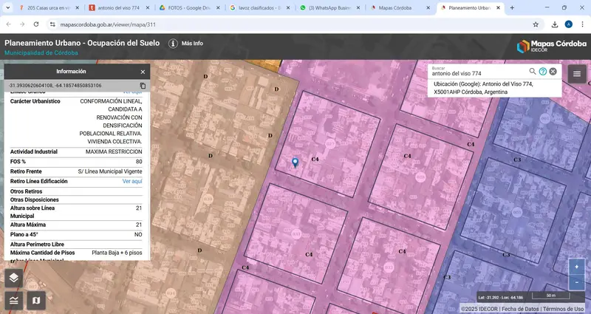Viewport: 591px width, 314px height.
Task: Open the legend panel icon
Action: tap(13, 300)
